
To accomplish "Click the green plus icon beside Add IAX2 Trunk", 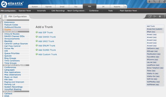I will click(x=37, y=41).
